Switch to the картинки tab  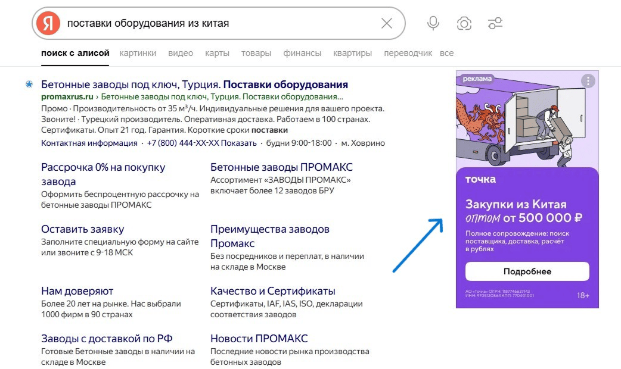(138, 52)
